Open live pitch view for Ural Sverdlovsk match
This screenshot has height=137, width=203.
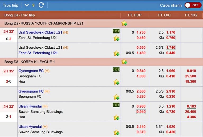[116, 31]
